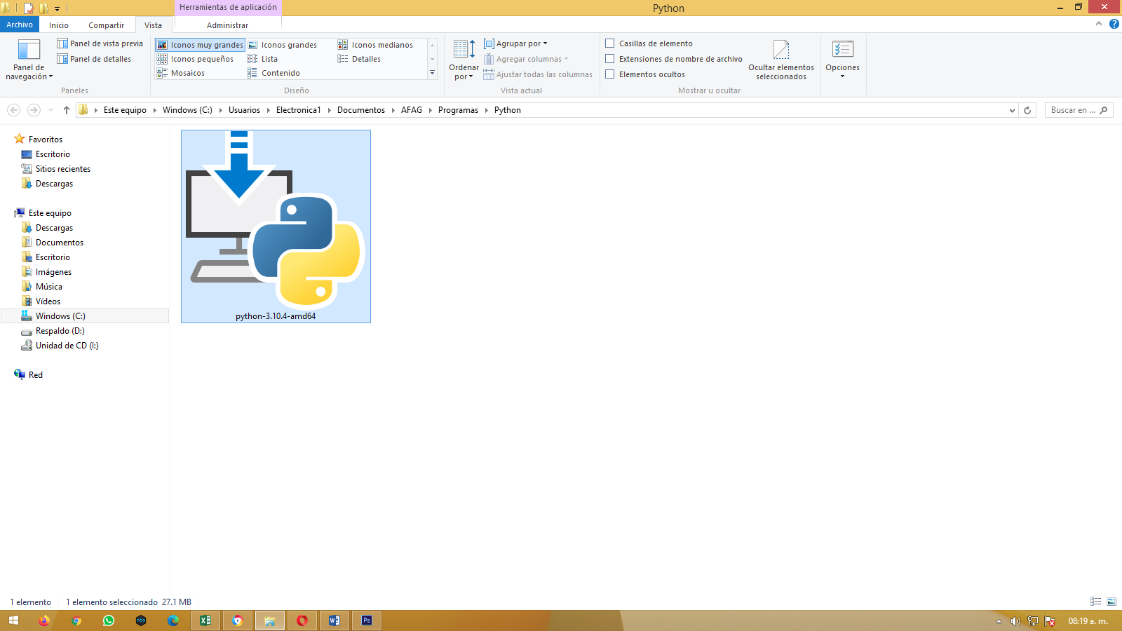The width and height of the screenshot is (1122, 631).
Task: Open Unidad de CD (I:)
Action: pyautogui.click(x=67, y=346)
